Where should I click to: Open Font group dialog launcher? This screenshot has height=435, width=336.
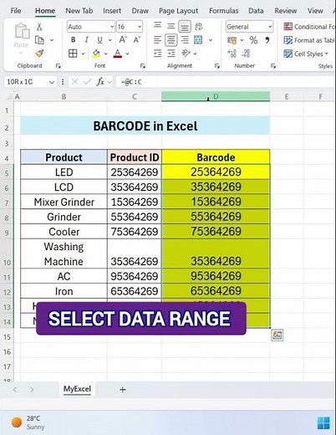143,66
